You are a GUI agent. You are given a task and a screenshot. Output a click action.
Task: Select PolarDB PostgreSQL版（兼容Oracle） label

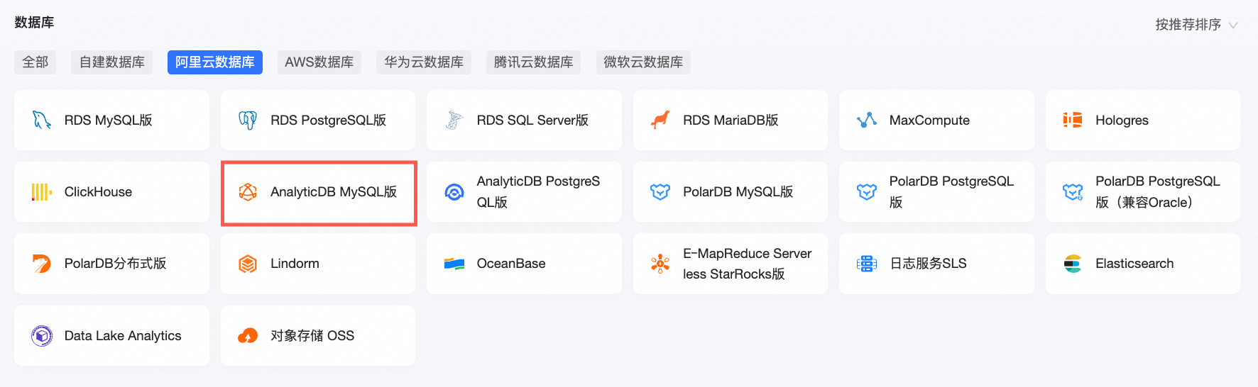pyautogui.click(x=1158, y=192)
